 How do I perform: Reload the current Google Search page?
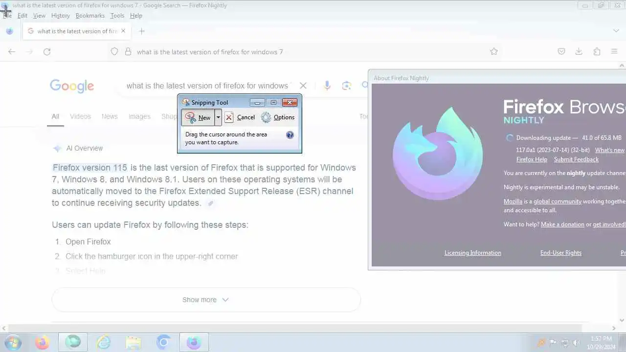47,51
